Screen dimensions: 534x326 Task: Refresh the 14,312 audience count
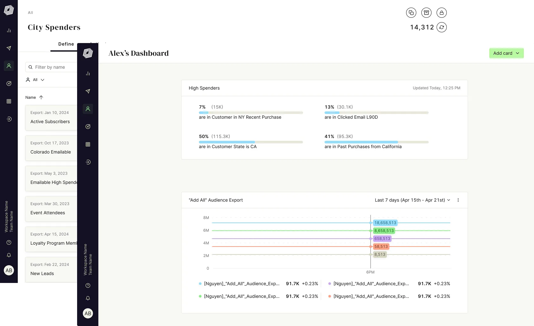pyautogui.click(x=442, y=27)
